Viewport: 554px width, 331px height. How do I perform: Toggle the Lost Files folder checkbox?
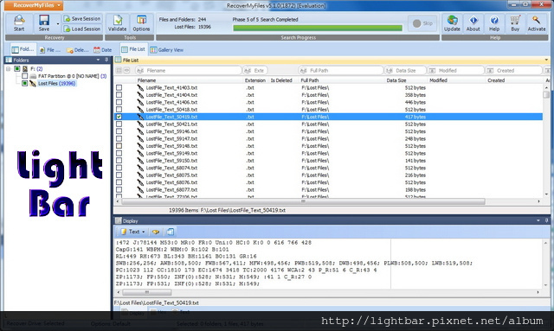pos(24,83)
